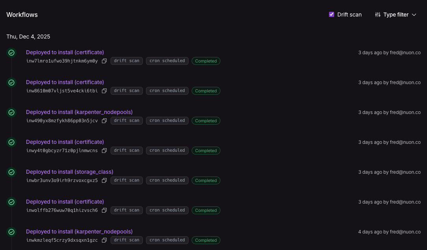427x250 pixels.
Task: Uncheck the Drift scan checkbox
Action: click(x=332, y=14)
